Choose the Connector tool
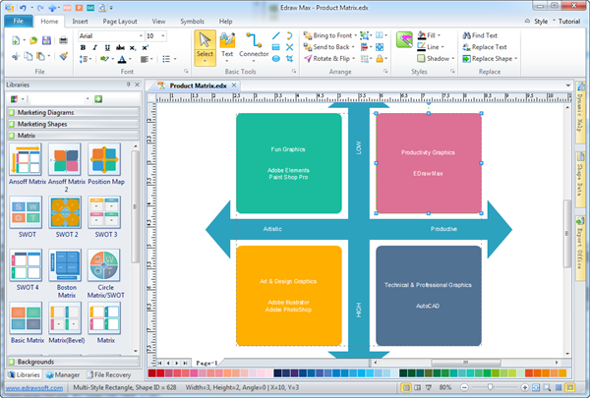590x398 pixels. tap(254, 47)
